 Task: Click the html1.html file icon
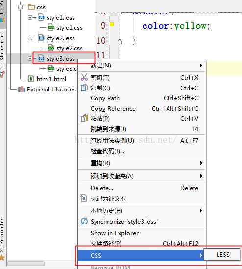click(x=31, y=79)
